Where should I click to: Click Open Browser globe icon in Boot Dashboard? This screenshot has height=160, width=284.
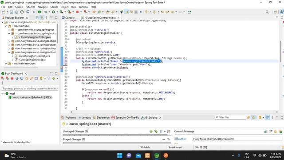(17, 78)
